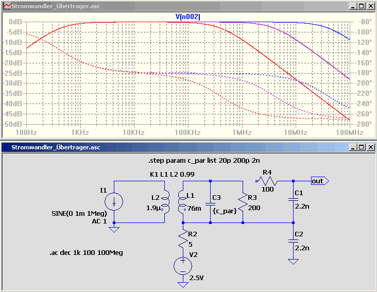Open the schematic window system menu icon
Image resolution: width=377 pixels, height=292 pixels.
point(7,147)
